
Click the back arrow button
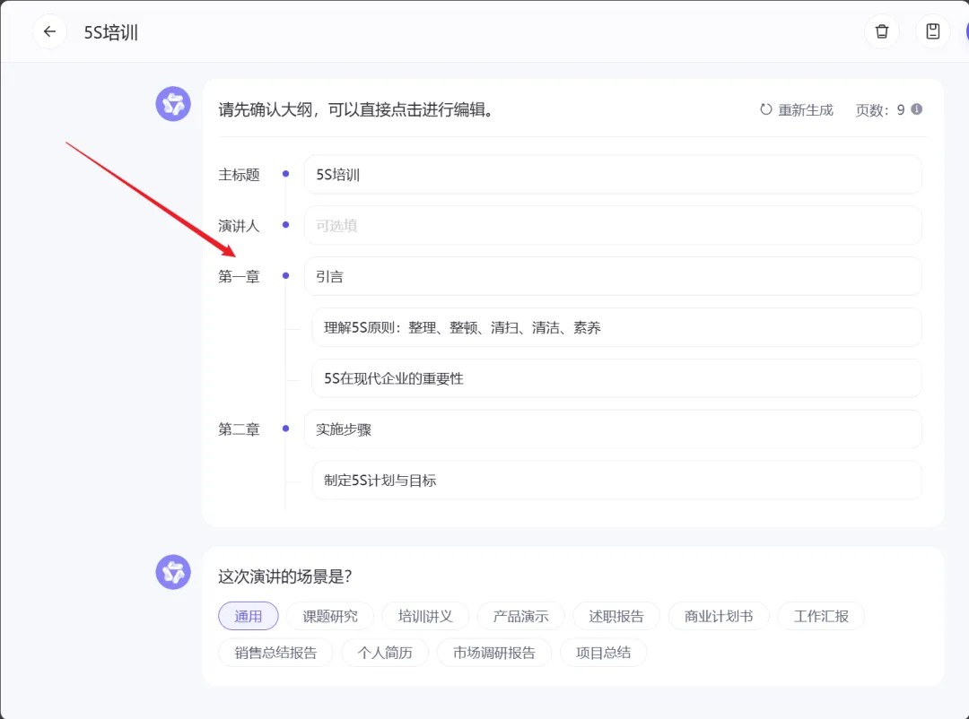pos(49,32)
